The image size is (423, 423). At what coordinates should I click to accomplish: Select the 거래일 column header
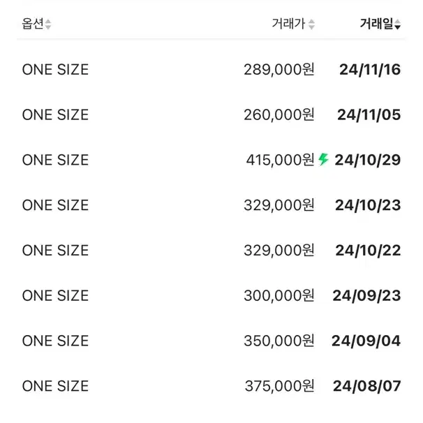[377, 24]
